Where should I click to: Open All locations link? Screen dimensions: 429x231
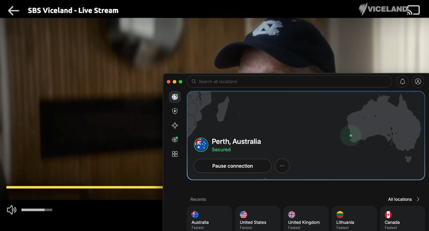(x=400, y=199)
